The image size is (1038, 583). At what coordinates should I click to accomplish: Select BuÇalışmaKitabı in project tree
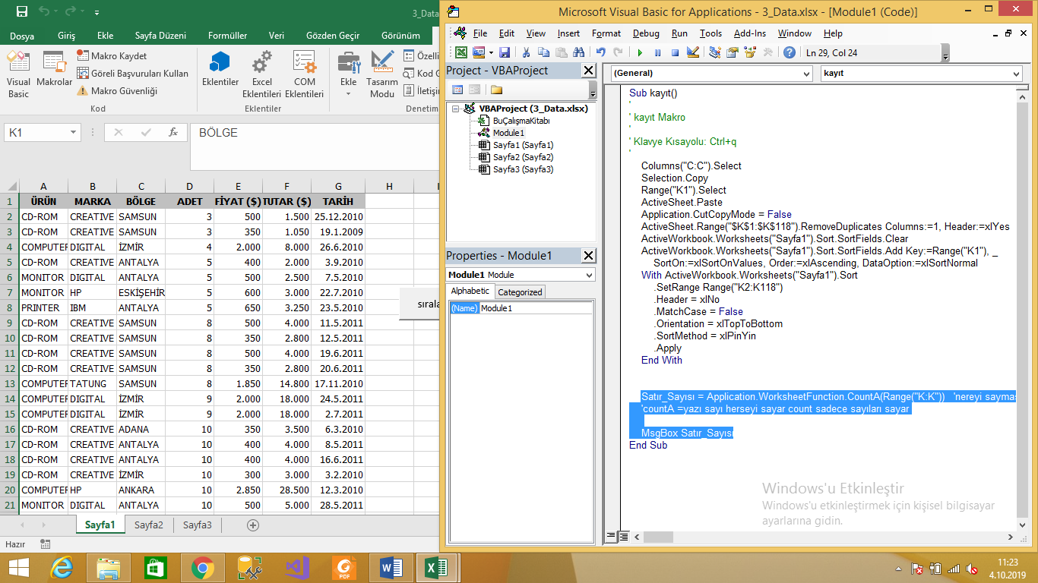click(x=521, y=121)
